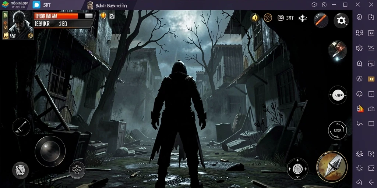Select the green icon beside the portrait
The image size is (377, 188).
[x=6, y=15]
